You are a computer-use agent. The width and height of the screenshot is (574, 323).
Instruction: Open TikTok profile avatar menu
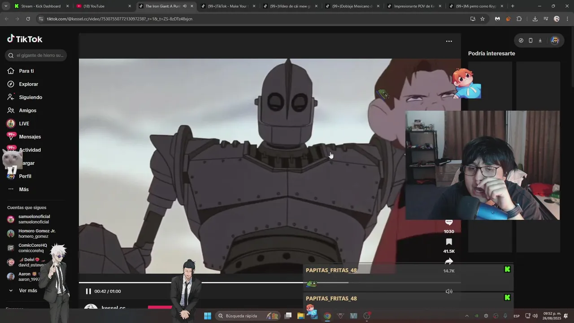(555, 40)
